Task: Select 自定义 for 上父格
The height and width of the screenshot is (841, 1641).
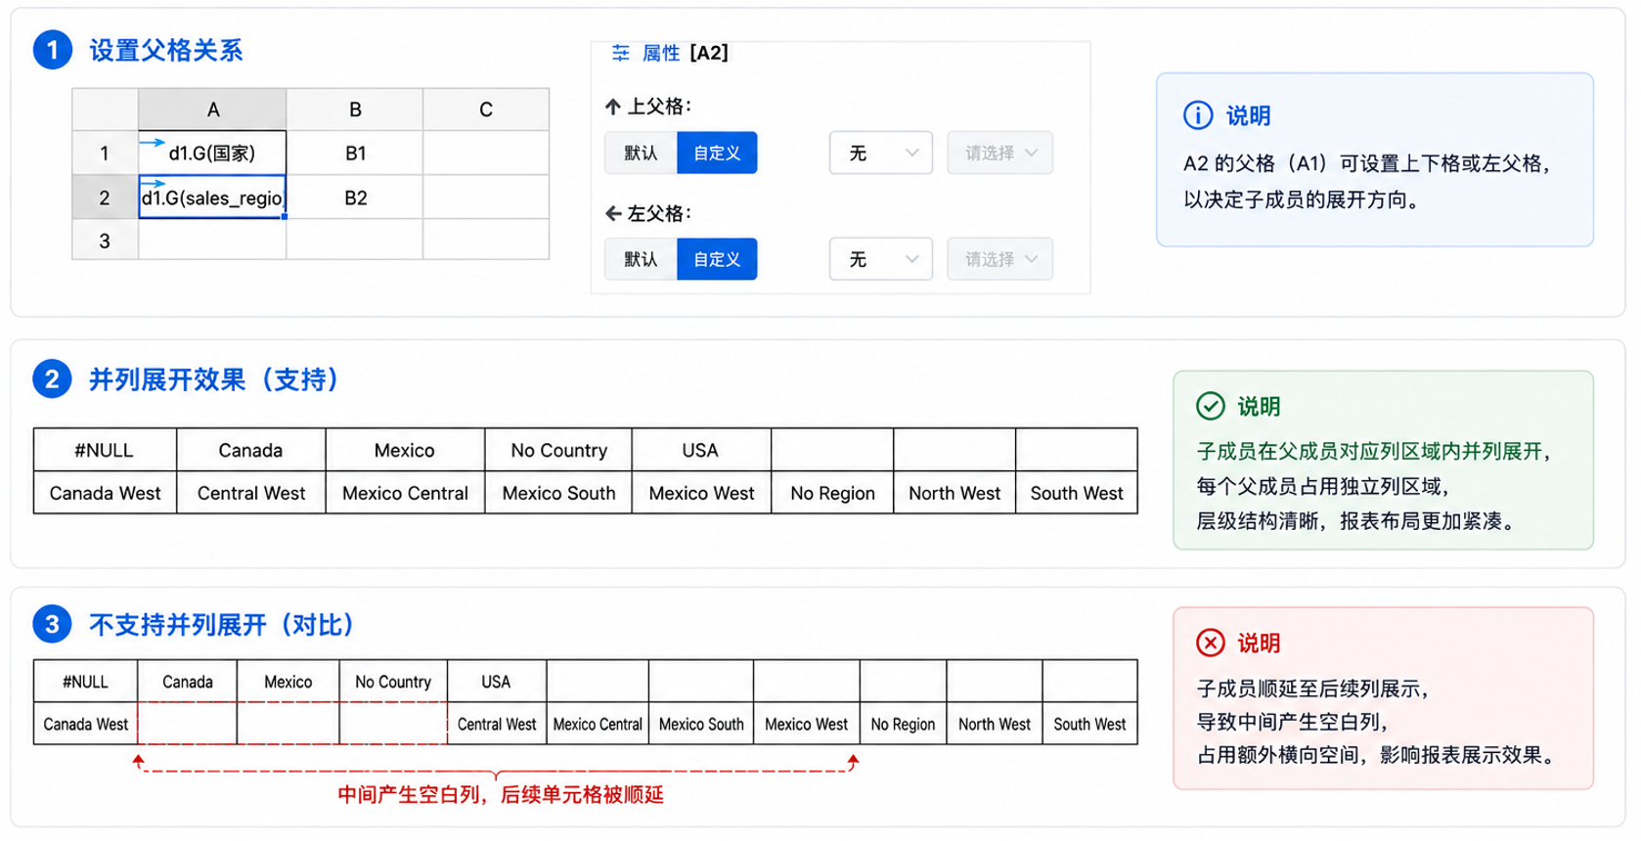Action: [x=717, y=153]
